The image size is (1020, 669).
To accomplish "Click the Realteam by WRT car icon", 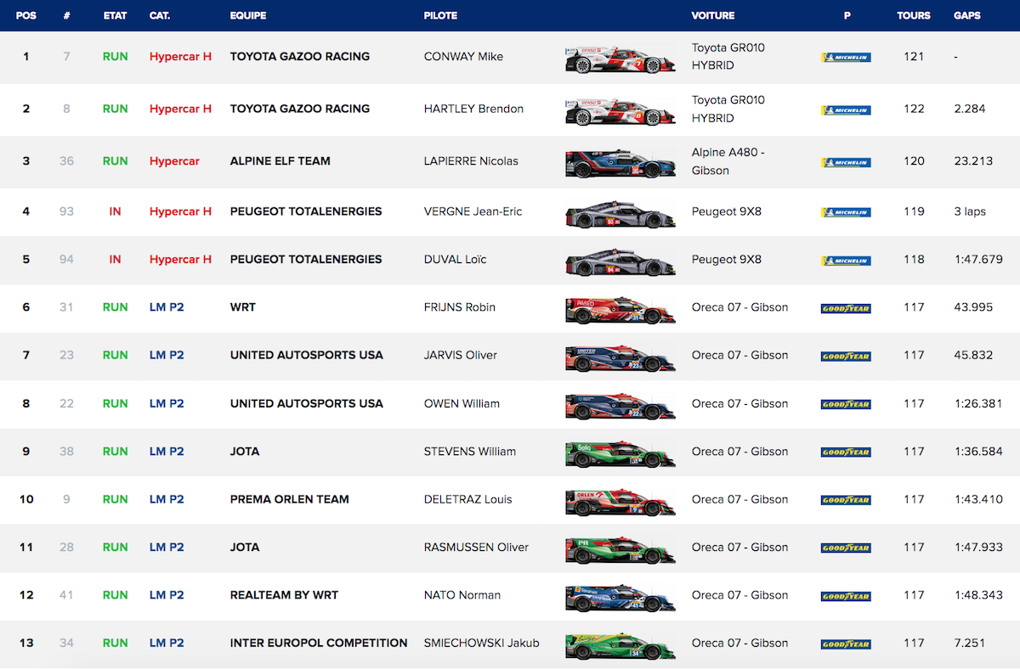I will click(620, 599).
